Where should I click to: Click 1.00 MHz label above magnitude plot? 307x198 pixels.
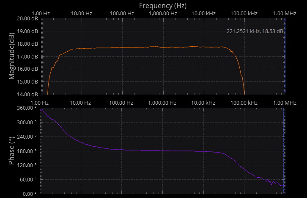pyautogui.click(x=285, y=14)
